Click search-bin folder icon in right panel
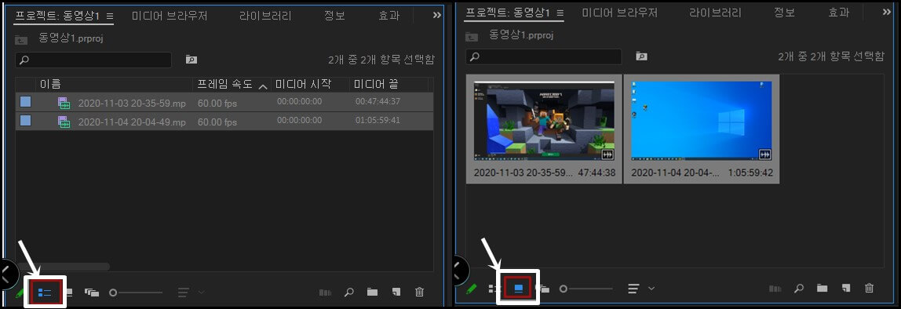Viewport: 901px width, 309px height. pyautogui.click(x=641, y=56)
